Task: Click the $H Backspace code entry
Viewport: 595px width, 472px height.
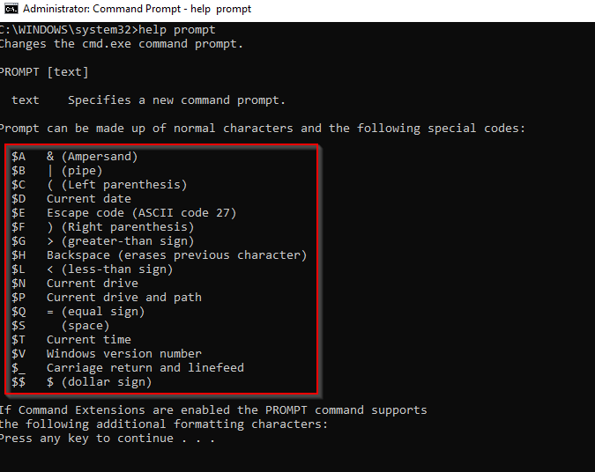Action: click(159, 255)
